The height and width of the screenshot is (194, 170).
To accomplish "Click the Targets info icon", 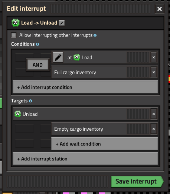I will [x=30, y=101].
